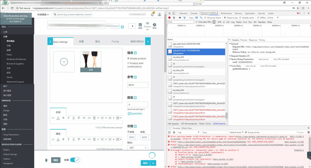Screen dimensions: 311x168
Task: Click the bookmark star in address bar
Action: coord(298,8)
